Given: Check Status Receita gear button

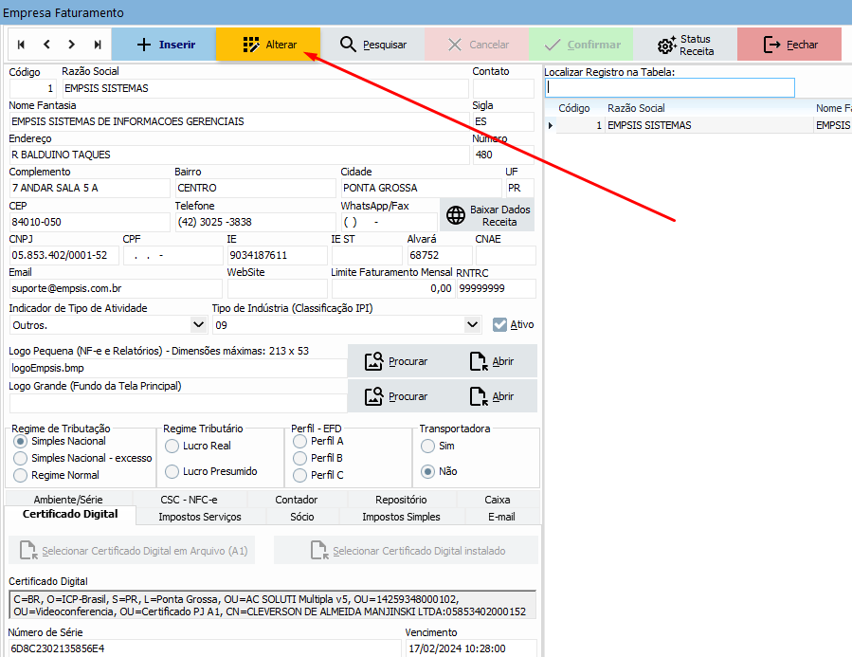Looking at the screenshot, I should [685, 45].
